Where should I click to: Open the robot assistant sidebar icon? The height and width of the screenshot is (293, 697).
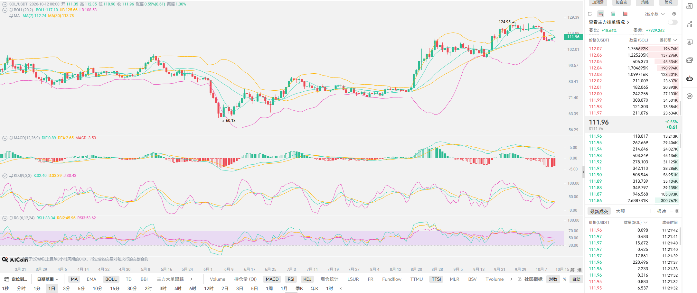pyautogui.click(x=690, y=78)
